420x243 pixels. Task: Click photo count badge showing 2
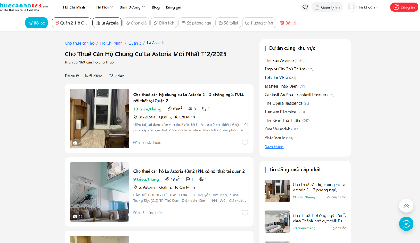[77, 143]
